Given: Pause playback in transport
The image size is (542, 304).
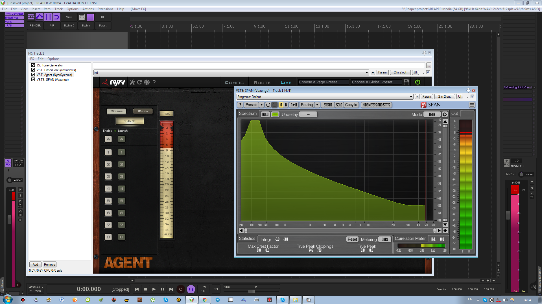Looking at the screenshot, I should point(162,289).
